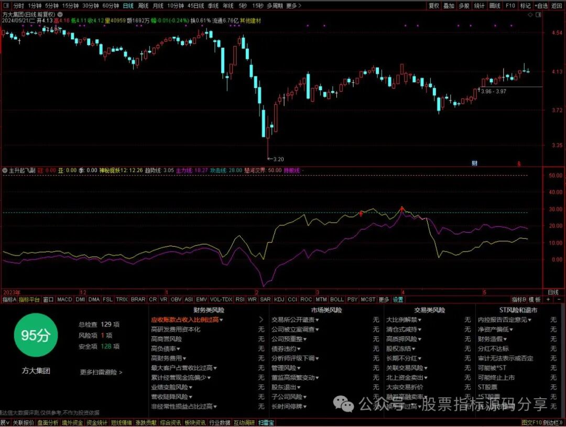
Task: Expand 高财务费用 risk item
Action: click(x=169, y=358)
